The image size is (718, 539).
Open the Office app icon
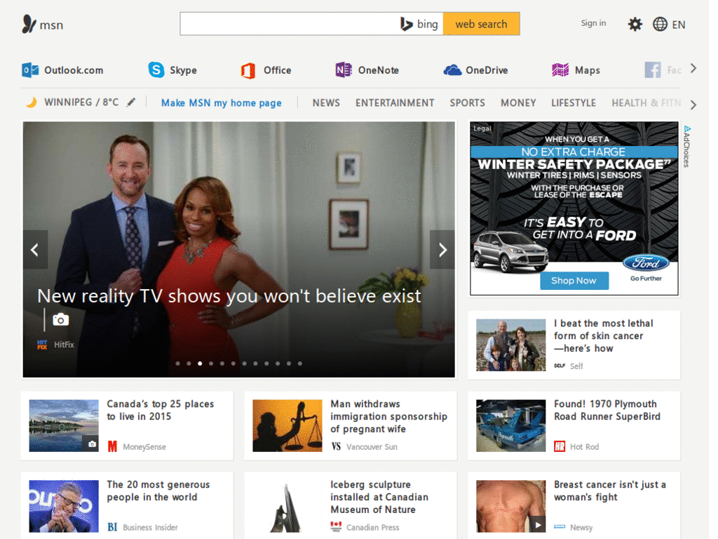(247, 70)
